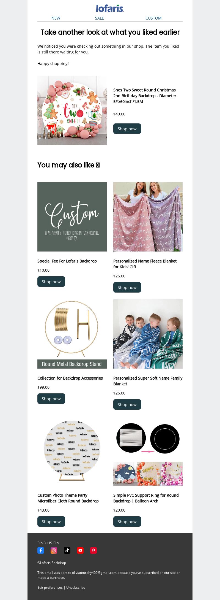220x600 pixels.
Task: Shop now for Collection for Backdrop Accessories
Action: (x=51, y=399)
